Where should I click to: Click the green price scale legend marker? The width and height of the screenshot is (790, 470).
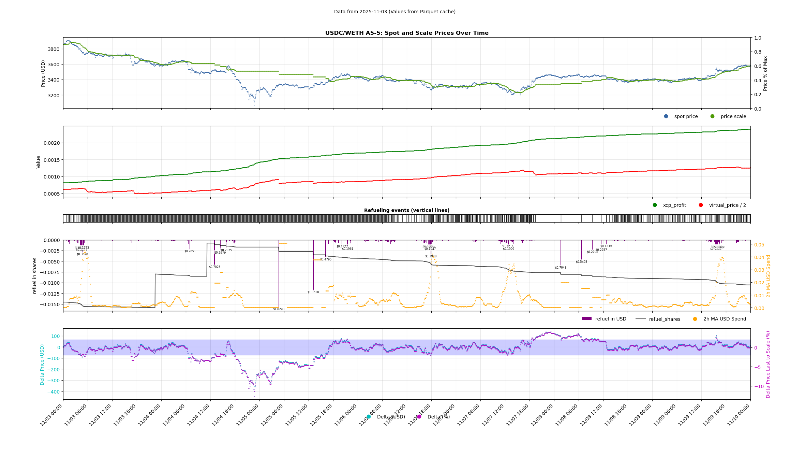tap(712, 116)
